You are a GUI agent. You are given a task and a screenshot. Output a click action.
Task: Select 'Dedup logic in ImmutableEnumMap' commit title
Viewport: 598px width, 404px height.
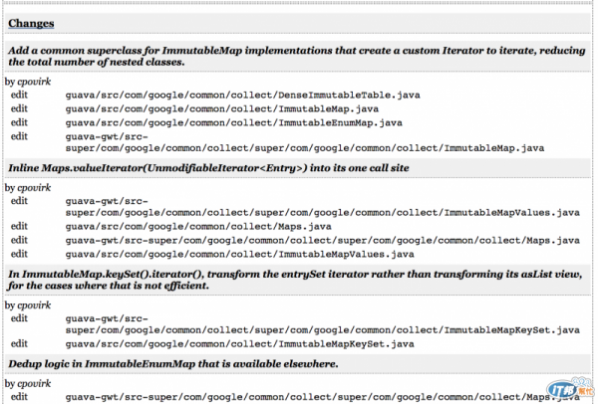173,363
